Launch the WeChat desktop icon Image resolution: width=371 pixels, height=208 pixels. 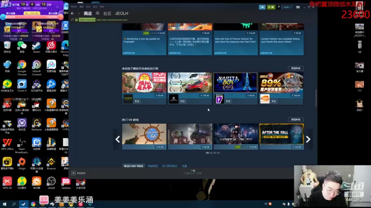click(22, 47)
